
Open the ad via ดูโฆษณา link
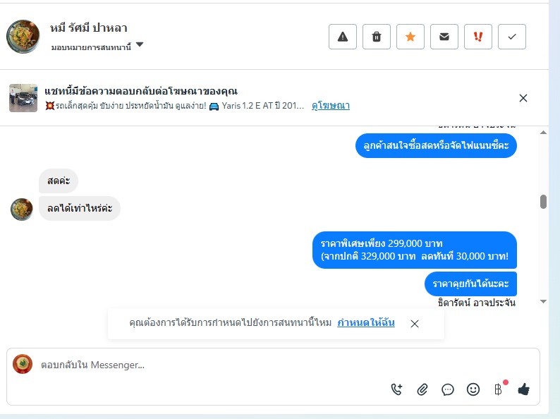330,106
